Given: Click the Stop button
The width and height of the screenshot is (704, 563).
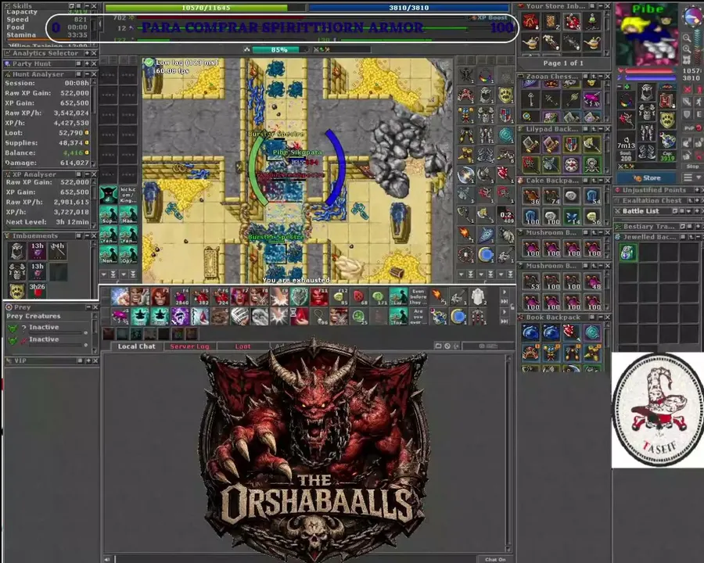Looking at the screenshot, I should [694, 166].
